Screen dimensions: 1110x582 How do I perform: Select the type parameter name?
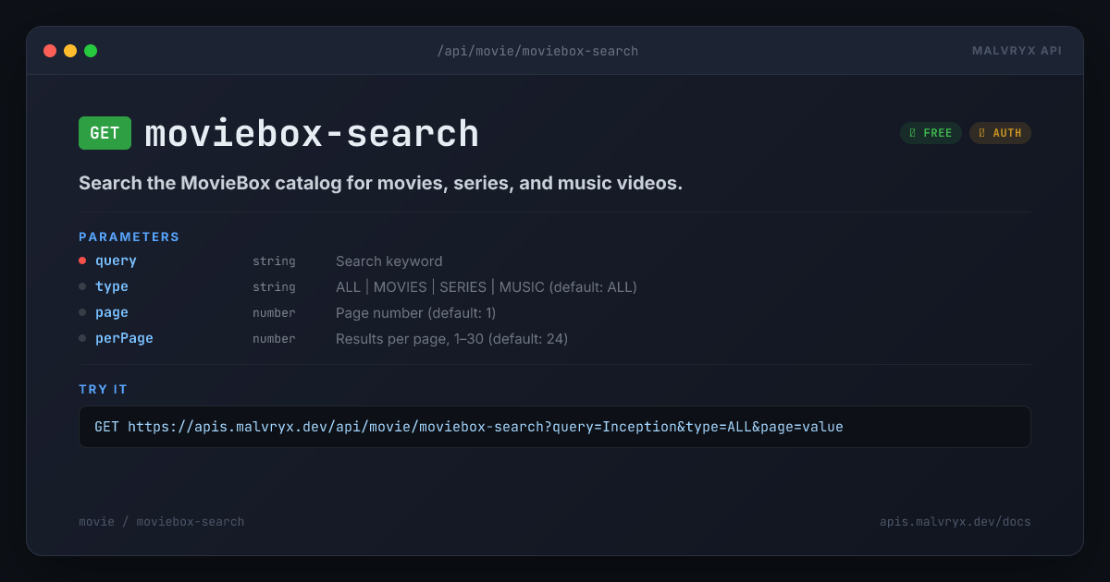[x=112, y=287]
